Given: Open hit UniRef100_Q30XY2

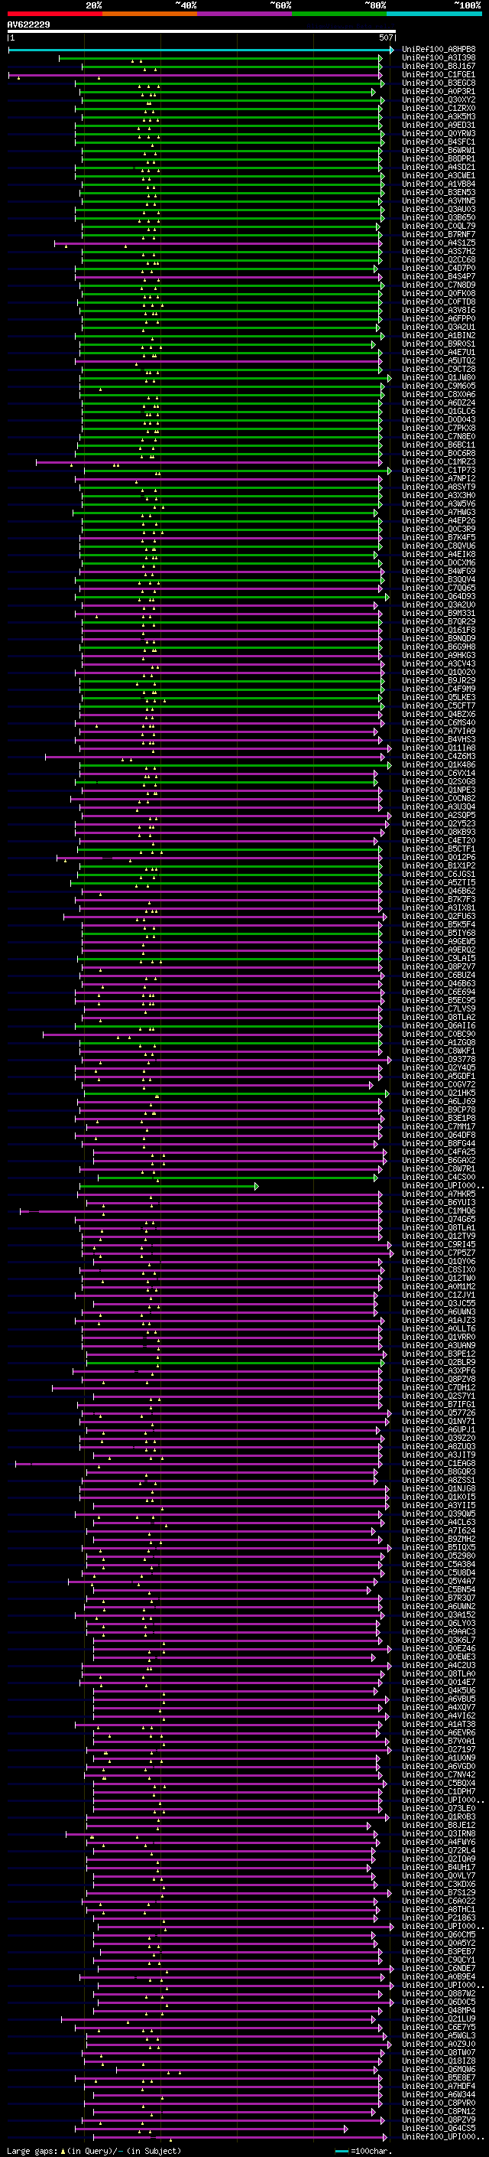Looking at the screenshot, I should pyautogui.click(x=439, y=99).
